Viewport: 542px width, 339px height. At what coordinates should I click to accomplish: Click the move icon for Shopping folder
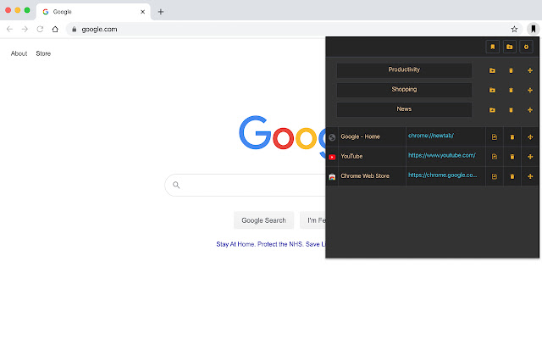[530, 91]
